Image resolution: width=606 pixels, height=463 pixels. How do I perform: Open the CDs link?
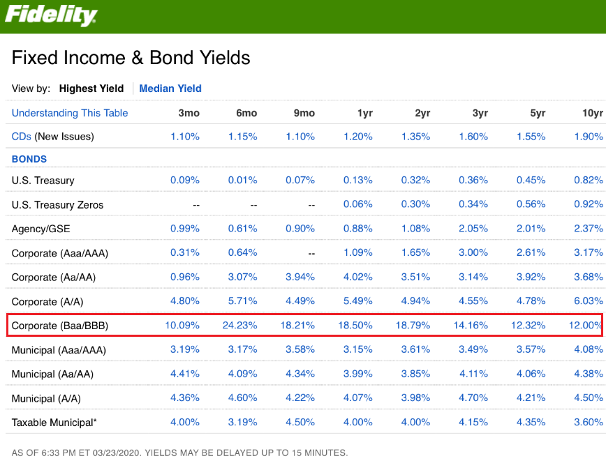pos(22,137)
